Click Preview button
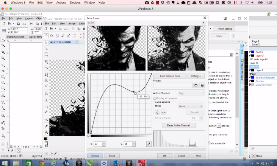The height and width of the screenshot is (166, 277). [95, 156]
